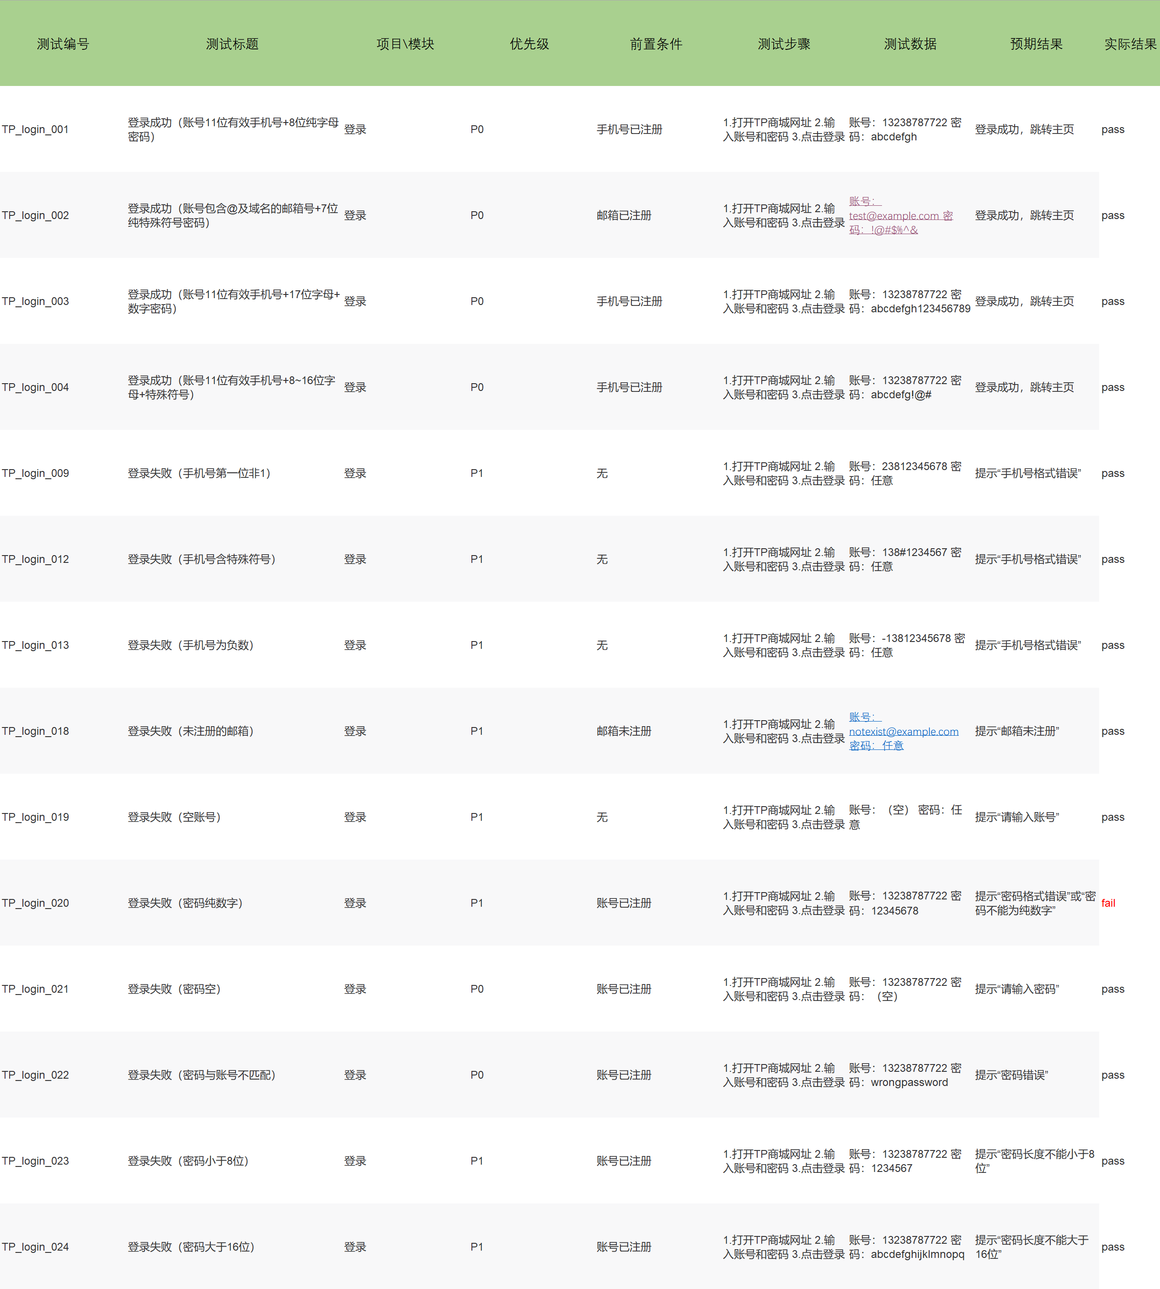The height and width of the screenshot is (1289, 1160).
Task: Click the 优先级 column header
Action: pyautogui.click(x=529, y=44)
